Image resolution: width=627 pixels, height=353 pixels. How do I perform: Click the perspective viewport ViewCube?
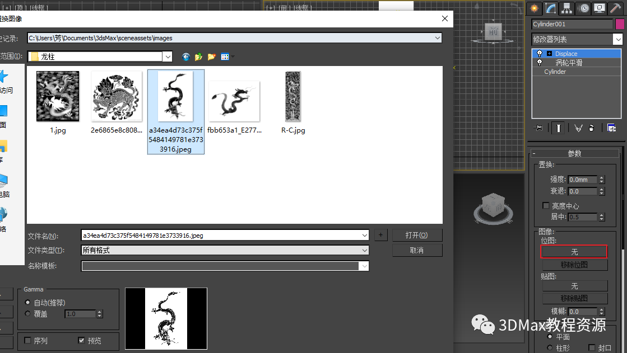point(493,207)
